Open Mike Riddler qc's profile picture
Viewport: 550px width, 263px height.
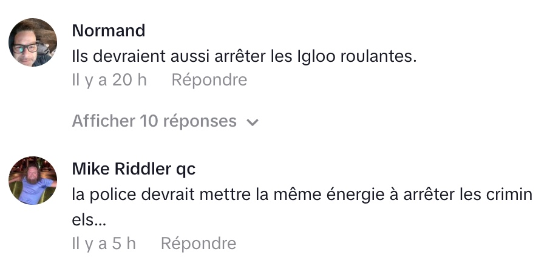33,181
